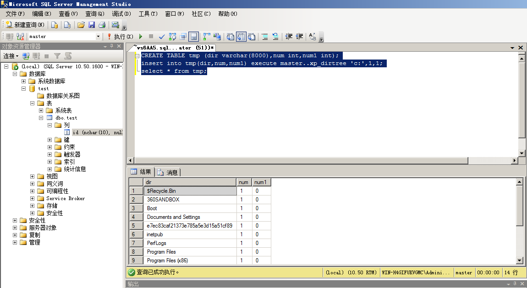Open the 调试(D) menu
The image size is (527, 288).
click(x=121, y=14)
